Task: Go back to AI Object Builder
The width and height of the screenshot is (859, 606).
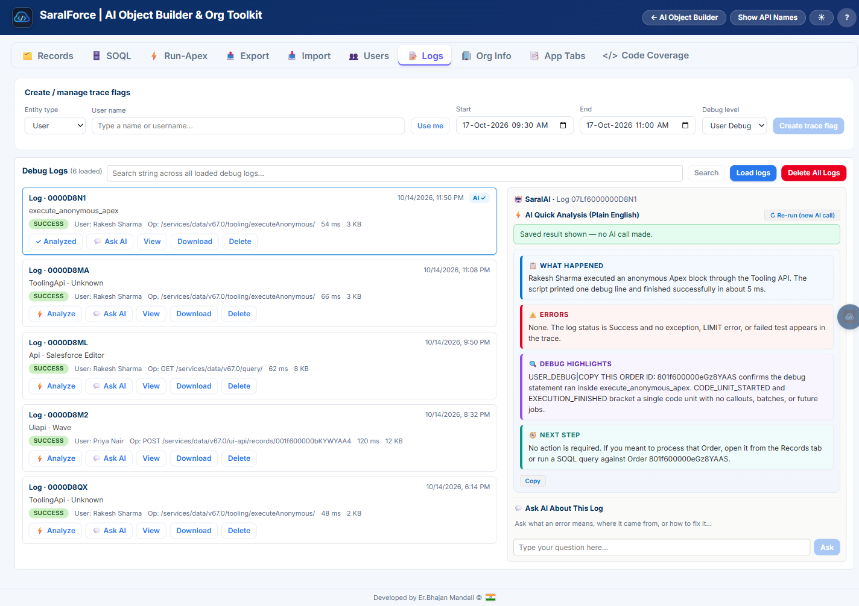Action: 684,17
